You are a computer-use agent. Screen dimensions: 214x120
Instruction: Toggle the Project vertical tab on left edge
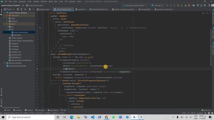point(1,12)
